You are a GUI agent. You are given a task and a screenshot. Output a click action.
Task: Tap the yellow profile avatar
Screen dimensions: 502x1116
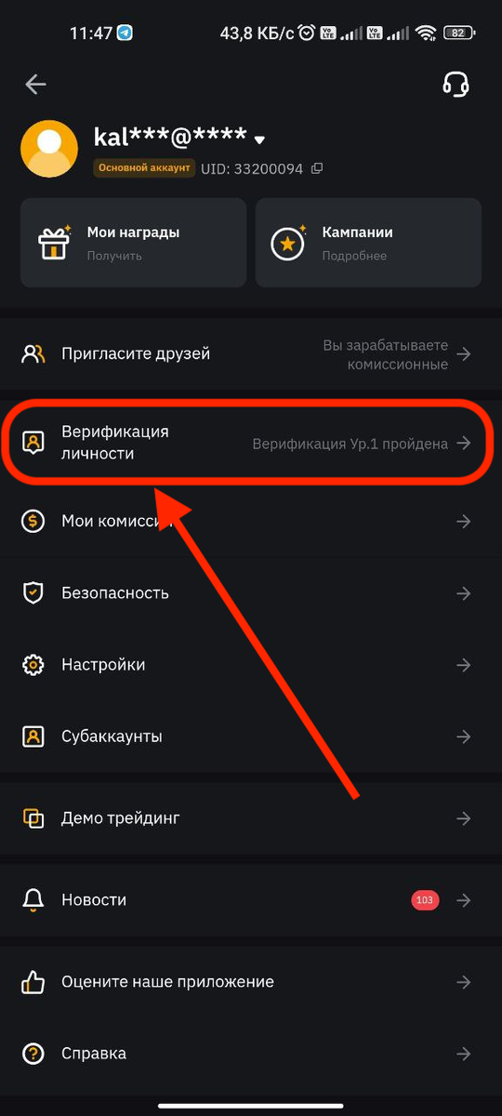(x=49, y=149)
